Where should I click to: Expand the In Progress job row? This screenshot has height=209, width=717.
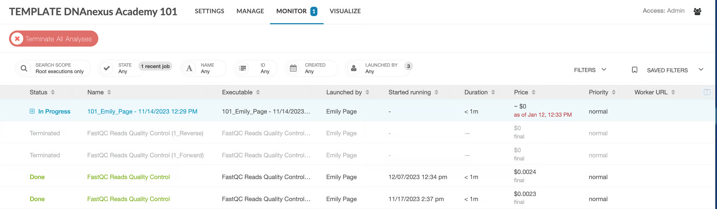tap(32, 111)
